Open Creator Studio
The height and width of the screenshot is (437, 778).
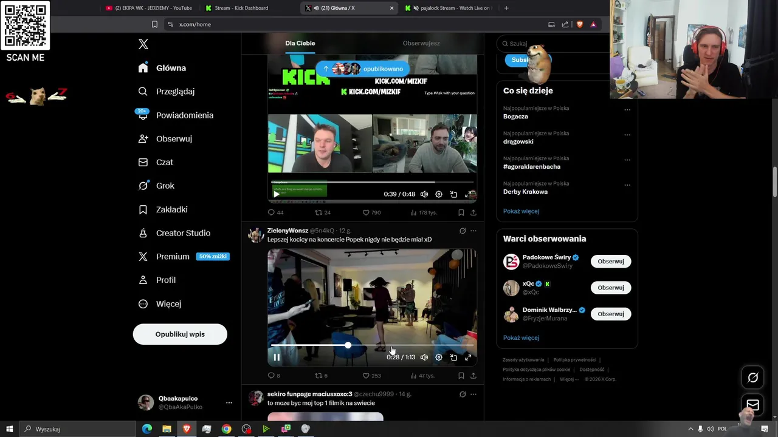(174, 233)
